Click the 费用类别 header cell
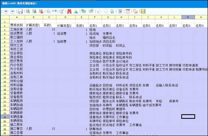The width and height of the screenshot is (208, 136). click(x=16, y=25)
